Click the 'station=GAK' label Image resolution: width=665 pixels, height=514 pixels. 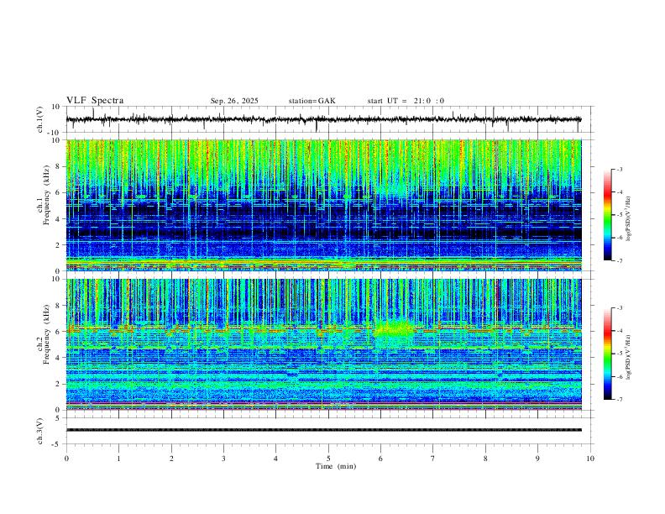tap(312, 101)
